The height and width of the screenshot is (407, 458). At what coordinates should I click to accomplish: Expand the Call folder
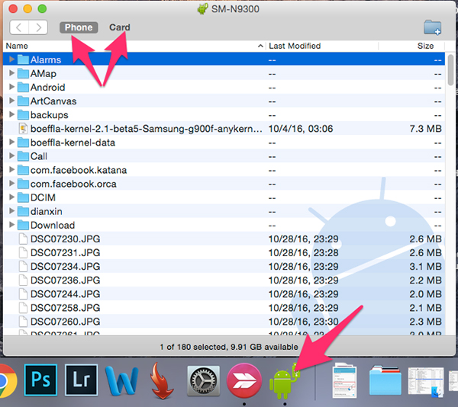tap(11, 155)
